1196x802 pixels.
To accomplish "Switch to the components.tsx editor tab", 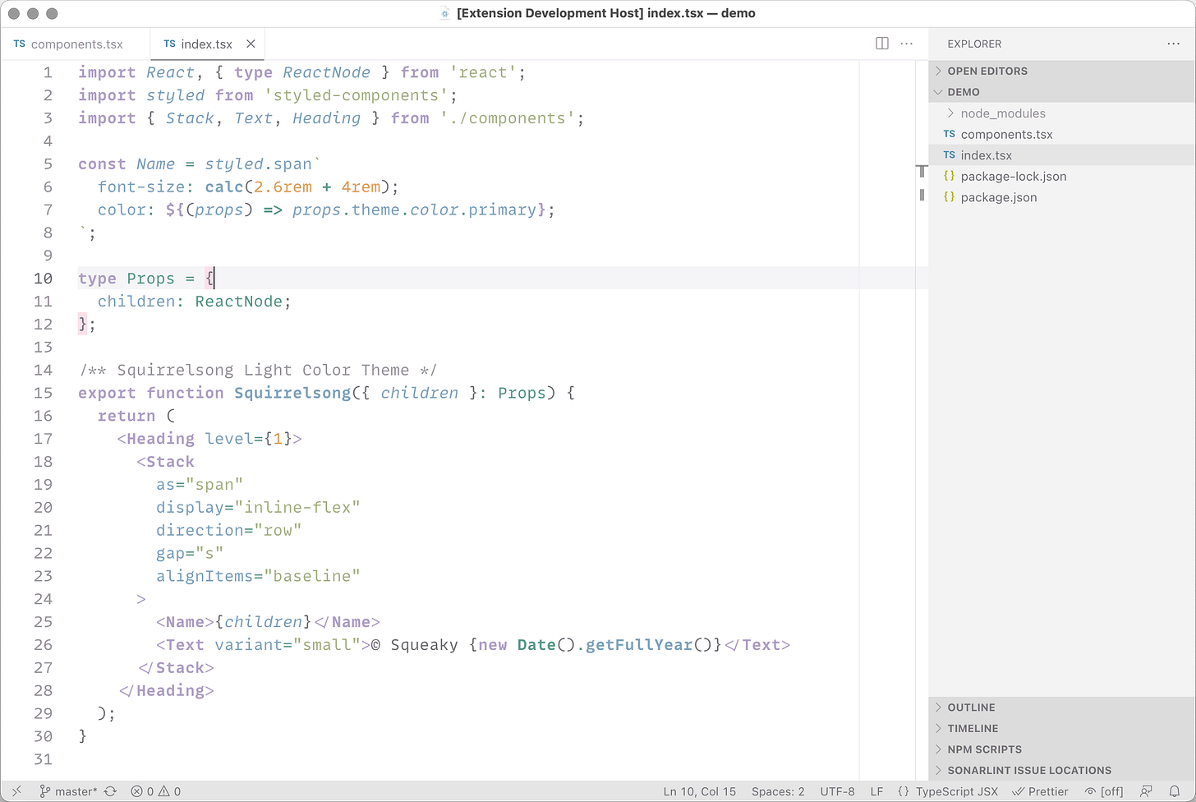I will pos(76,44).
